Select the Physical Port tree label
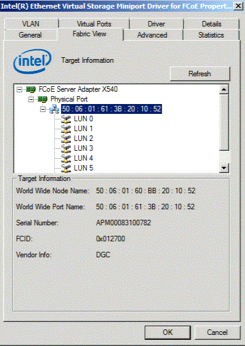 click(x=69, y=99)
